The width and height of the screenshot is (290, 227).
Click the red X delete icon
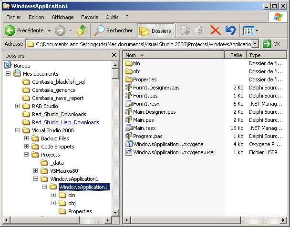click(216, 30)
